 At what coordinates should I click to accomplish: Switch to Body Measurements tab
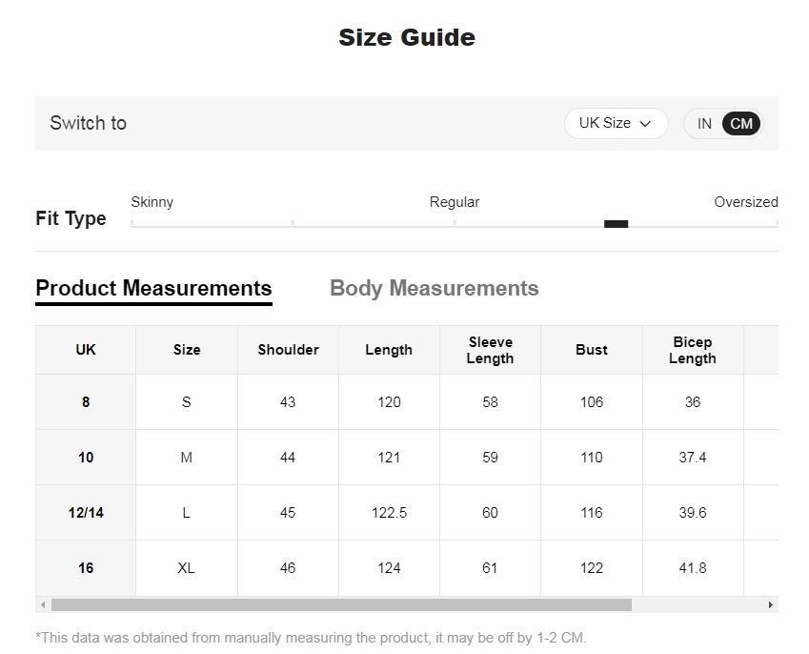[434, 288]
